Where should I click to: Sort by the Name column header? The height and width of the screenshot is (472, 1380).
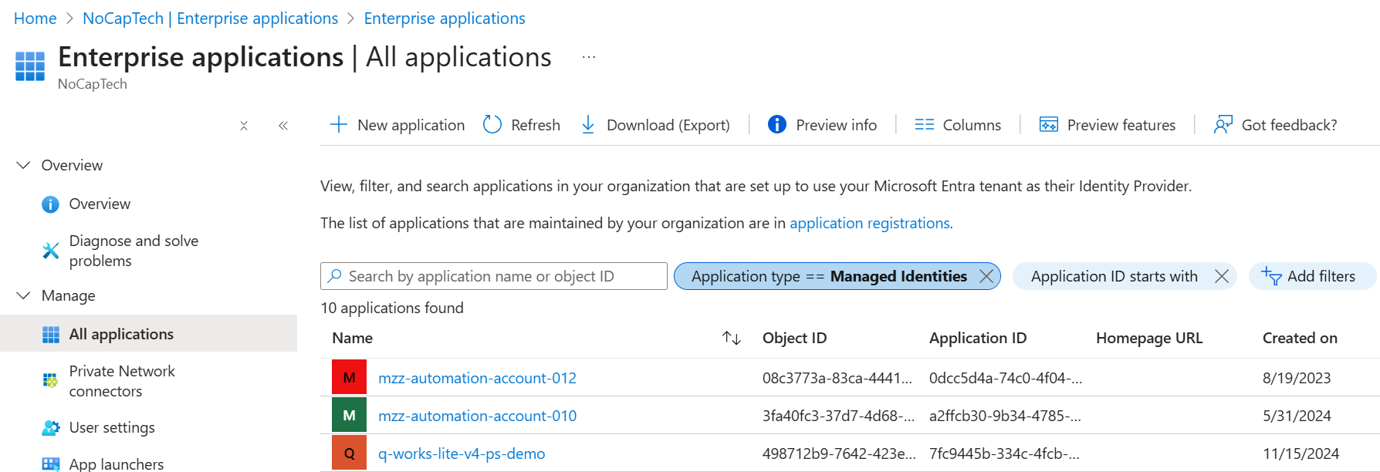coord(353,338)
